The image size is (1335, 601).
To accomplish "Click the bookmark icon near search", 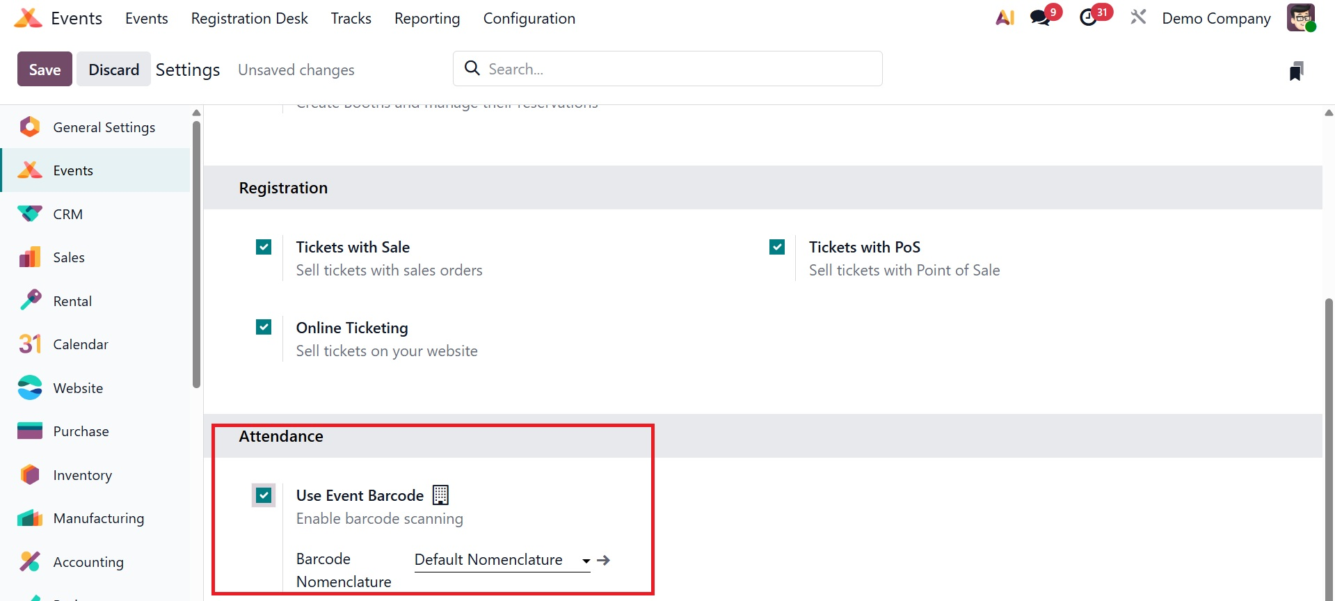I will 1295,71.
